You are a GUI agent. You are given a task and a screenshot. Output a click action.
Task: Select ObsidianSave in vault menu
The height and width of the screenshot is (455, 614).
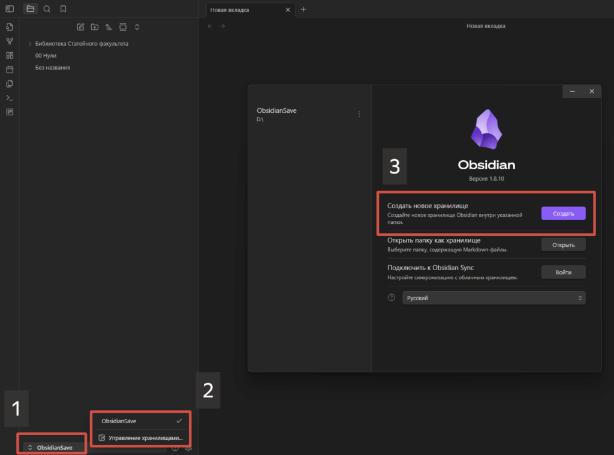coord(140,421)
